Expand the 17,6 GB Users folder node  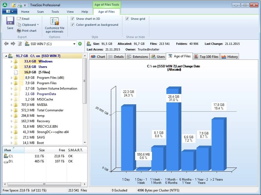pyautogui.click(x=11, y=67)
